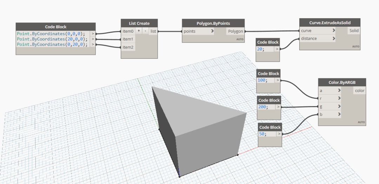Click the + button on List Create
Viewport: 379px width, 184px height.
point(139,31)
